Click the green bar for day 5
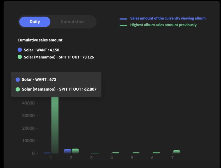Screen dimensions: 221x168 136,153
